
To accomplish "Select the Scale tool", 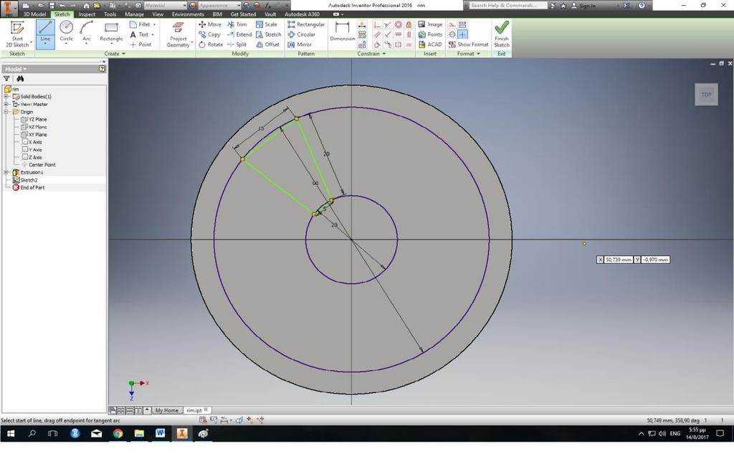I will pyautogui.click(x=267, y=24).
